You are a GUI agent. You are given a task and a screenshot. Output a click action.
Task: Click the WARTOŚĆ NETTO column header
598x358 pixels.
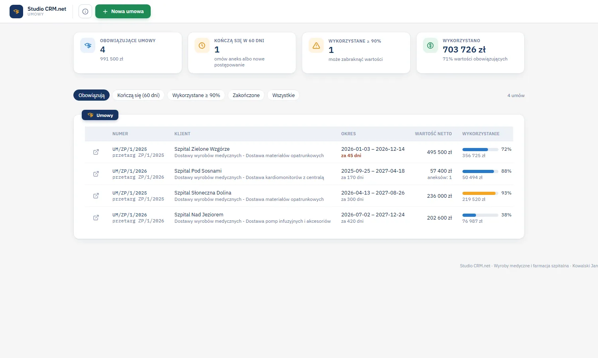433,134
